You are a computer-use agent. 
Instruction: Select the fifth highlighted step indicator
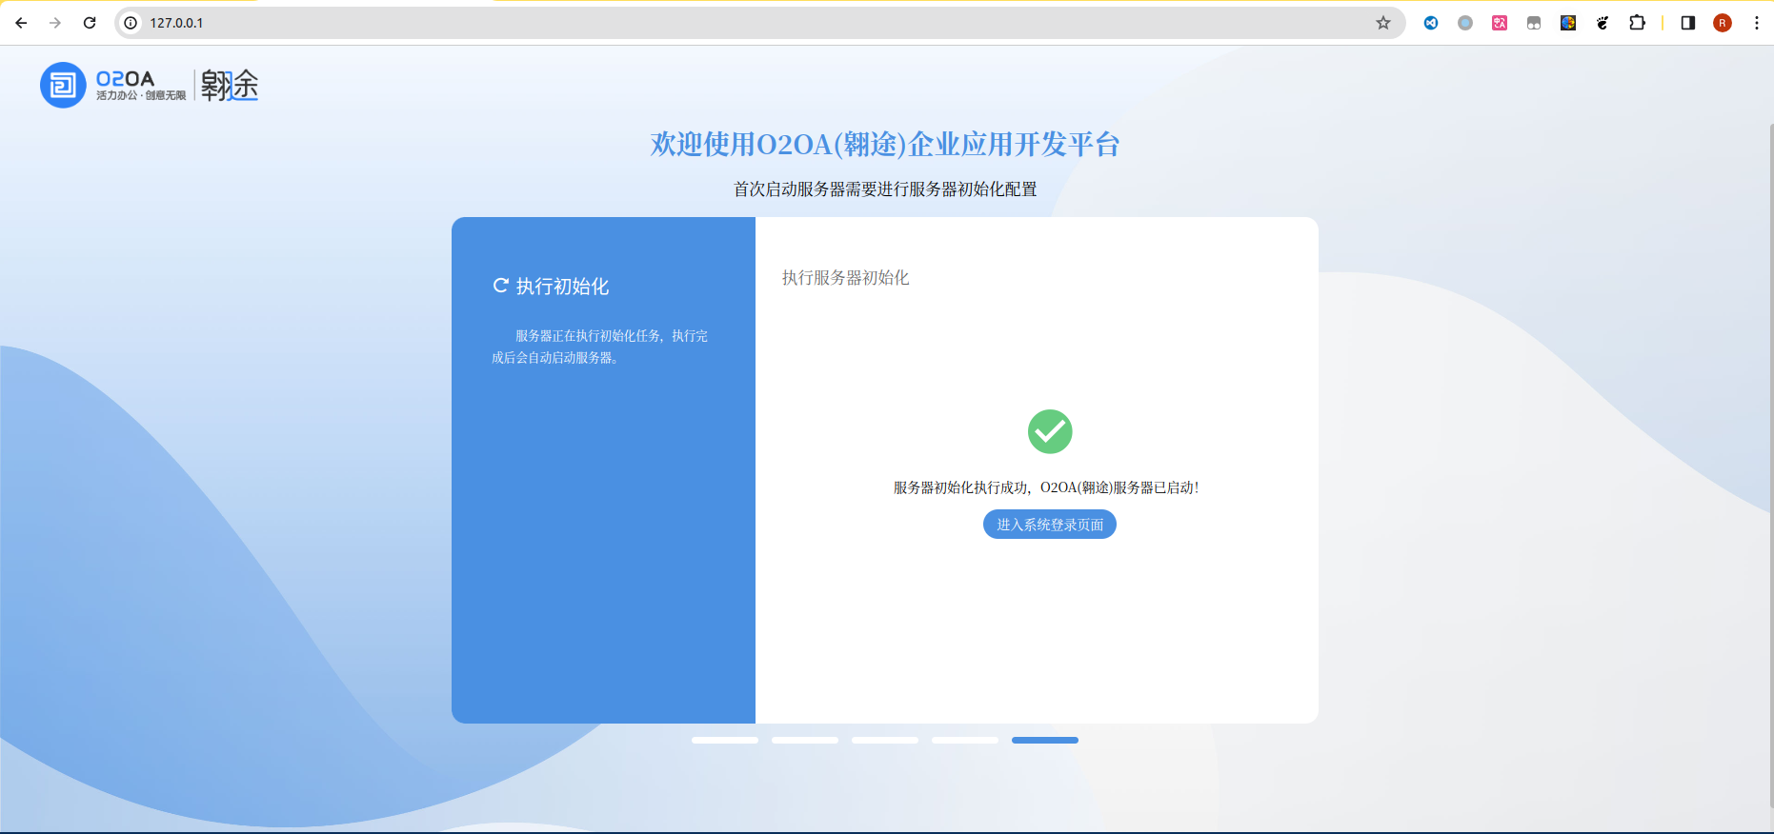[x=1045, y=740]
